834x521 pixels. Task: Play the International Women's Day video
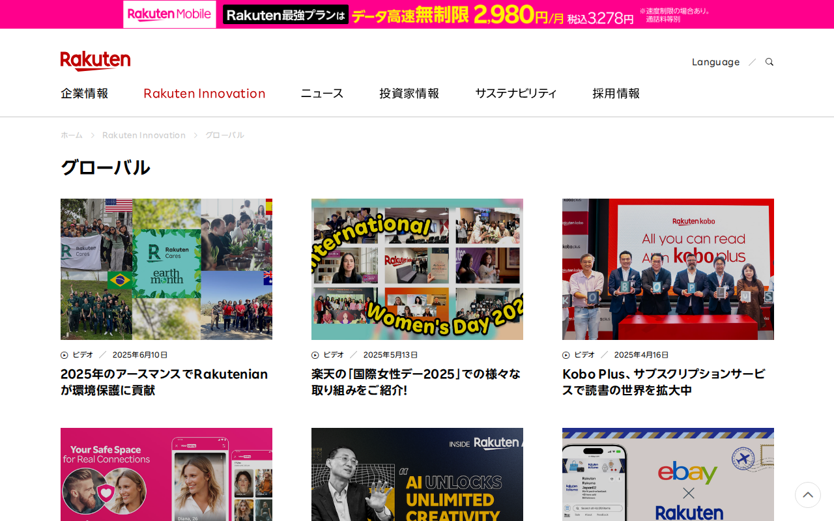click(x=417, y=269)
